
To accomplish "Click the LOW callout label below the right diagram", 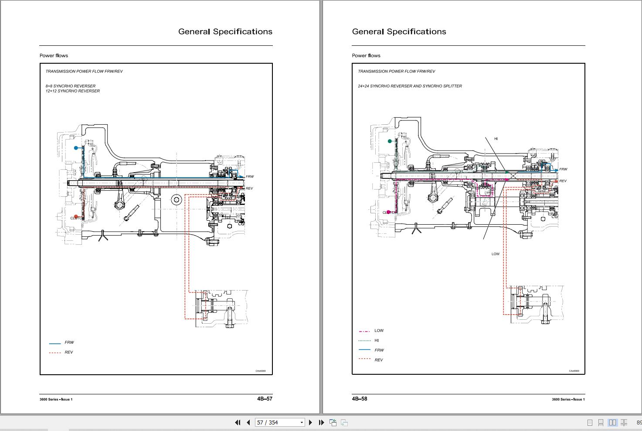I will tap(496, 254).
